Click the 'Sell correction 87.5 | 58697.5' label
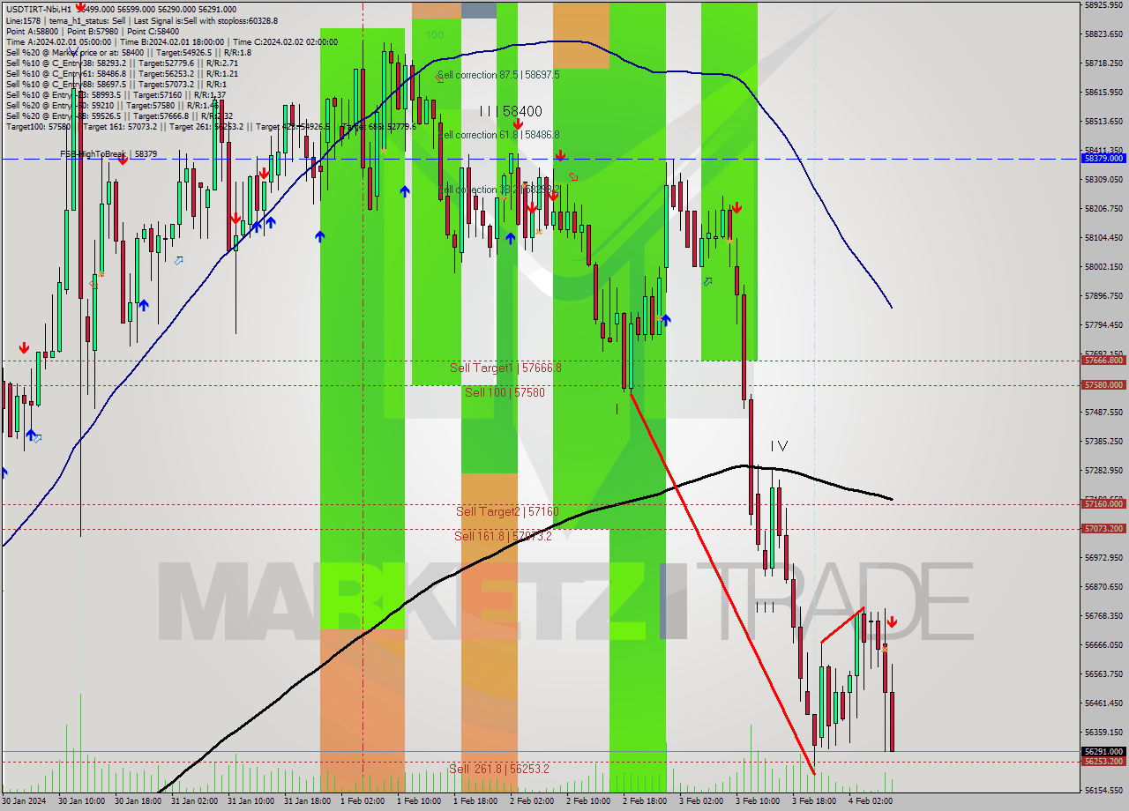This screenshot has height=811, width=1129. pyautogui.click(x=498, y=75)
